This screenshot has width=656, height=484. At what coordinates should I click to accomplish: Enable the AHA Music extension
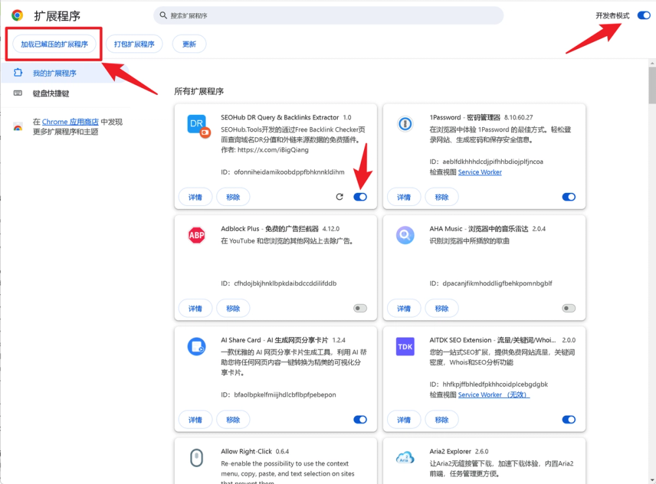click(x=569, y=308)
